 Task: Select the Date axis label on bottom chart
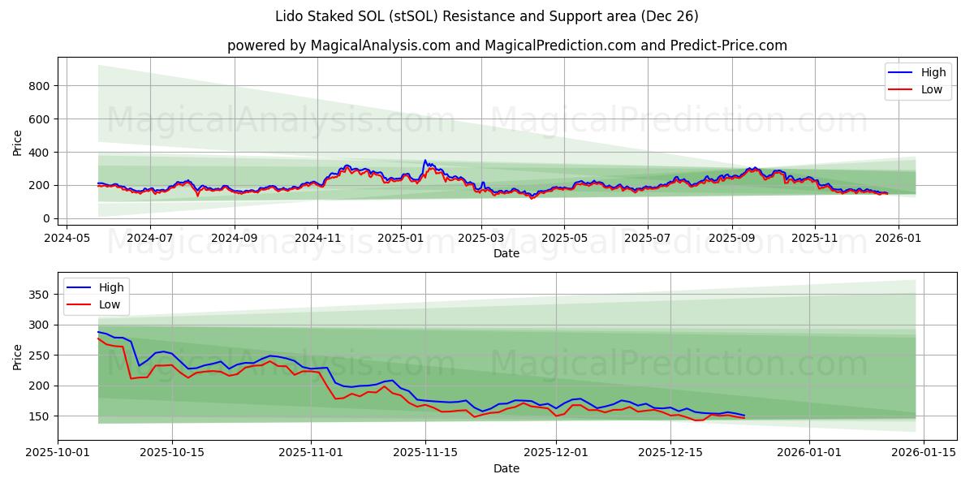[x=506, y=468]
